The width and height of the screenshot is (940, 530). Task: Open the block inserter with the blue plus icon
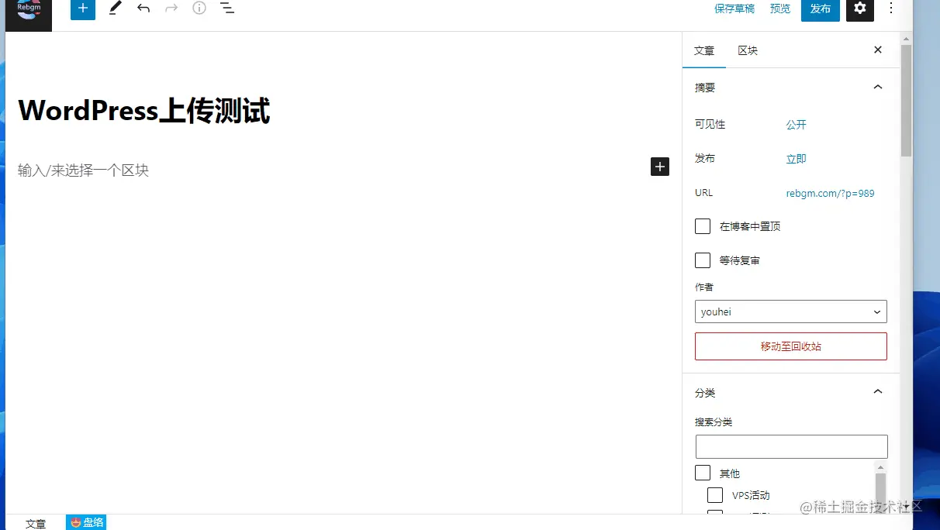82,10
